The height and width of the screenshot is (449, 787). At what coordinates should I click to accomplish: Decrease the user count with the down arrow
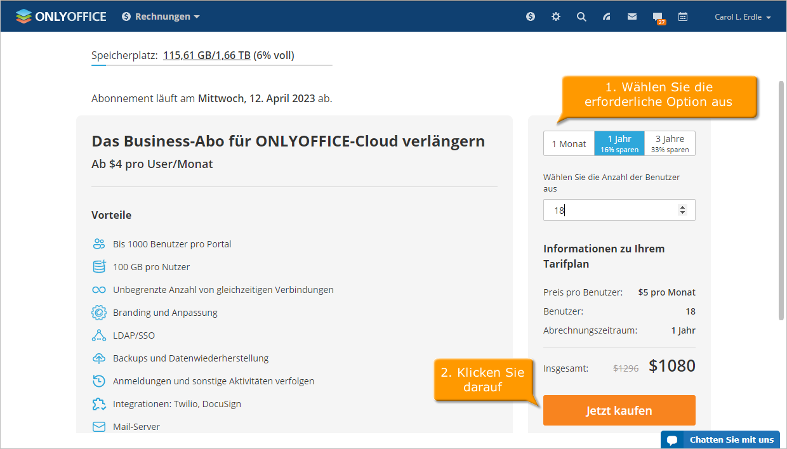pyautogui.click(x=683, y=212)
